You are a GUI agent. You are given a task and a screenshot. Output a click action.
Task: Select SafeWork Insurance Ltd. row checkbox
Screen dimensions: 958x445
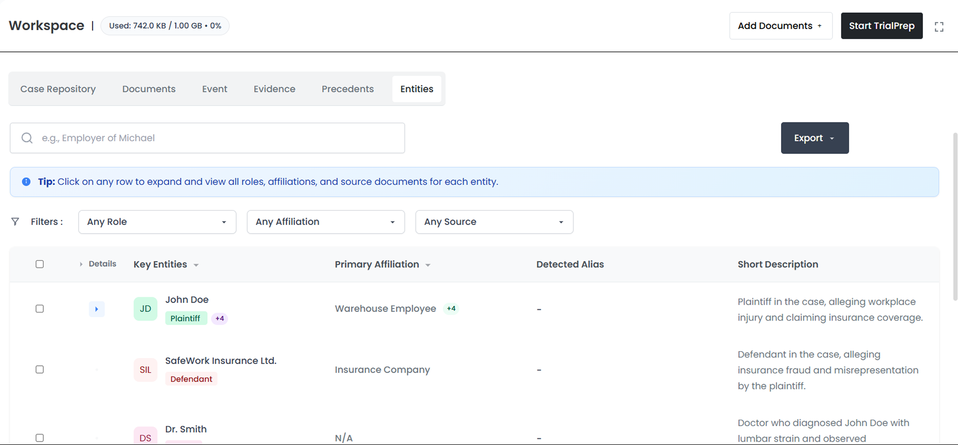[x=40, y=370]
